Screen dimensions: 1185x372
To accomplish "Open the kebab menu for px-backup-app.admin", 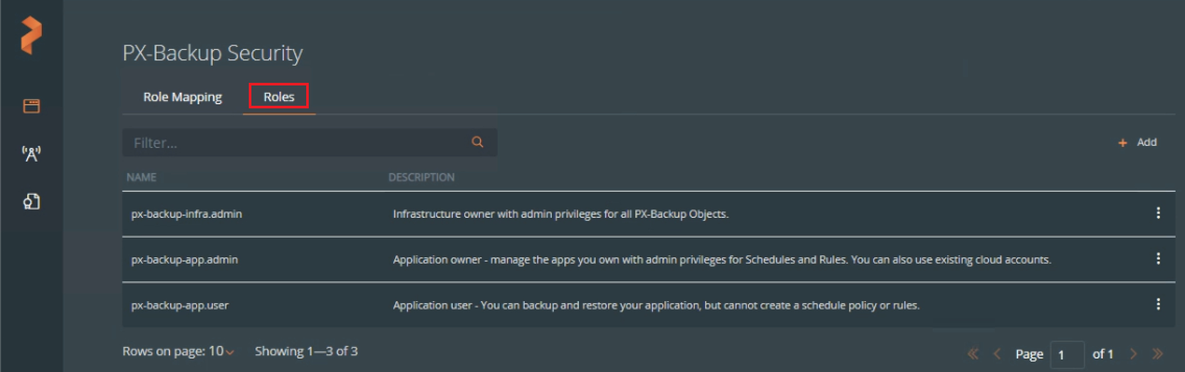I will coord(1158,258).
